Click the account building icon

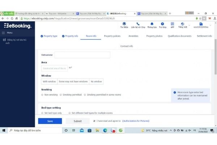(201, 24)
